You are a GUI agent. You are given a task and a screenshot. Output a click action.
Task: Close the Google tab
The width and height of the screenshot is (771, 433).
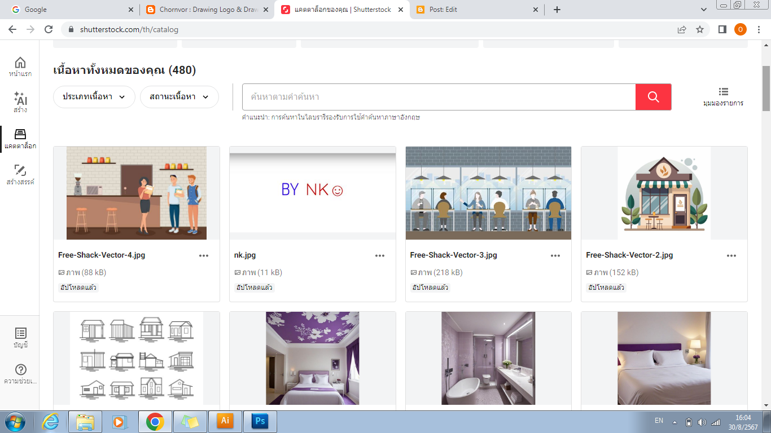click(131, 10)
